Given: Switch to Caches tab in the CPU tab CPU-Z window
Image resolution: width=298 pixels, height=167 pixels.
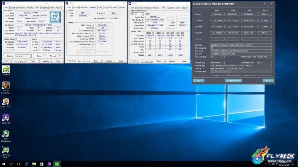Looking at the screenshot, I should point(13,8).
